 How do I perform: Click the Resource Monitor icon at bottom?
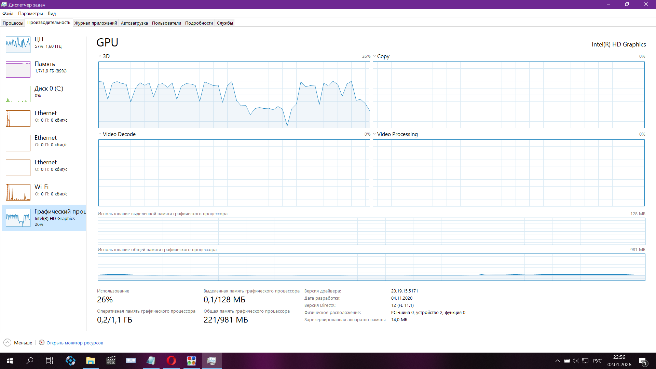[x=42, y=342]
